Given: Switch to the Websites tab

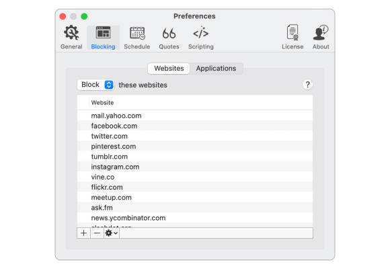Looking at the screenshot, I should coord(169,69).
